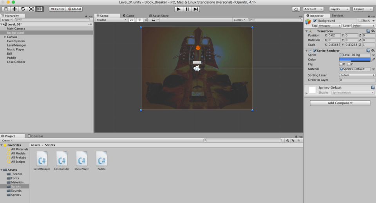Viewport: 376px width, 203px height.
Task: Expand the Canvas object in Hierarchy
Action: pos(5,37)
